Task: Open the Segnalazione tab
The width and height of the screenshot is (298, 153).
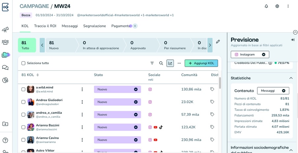Action: click(95, 26)
